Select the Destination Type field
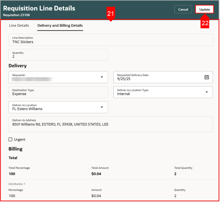 (58, 92)
